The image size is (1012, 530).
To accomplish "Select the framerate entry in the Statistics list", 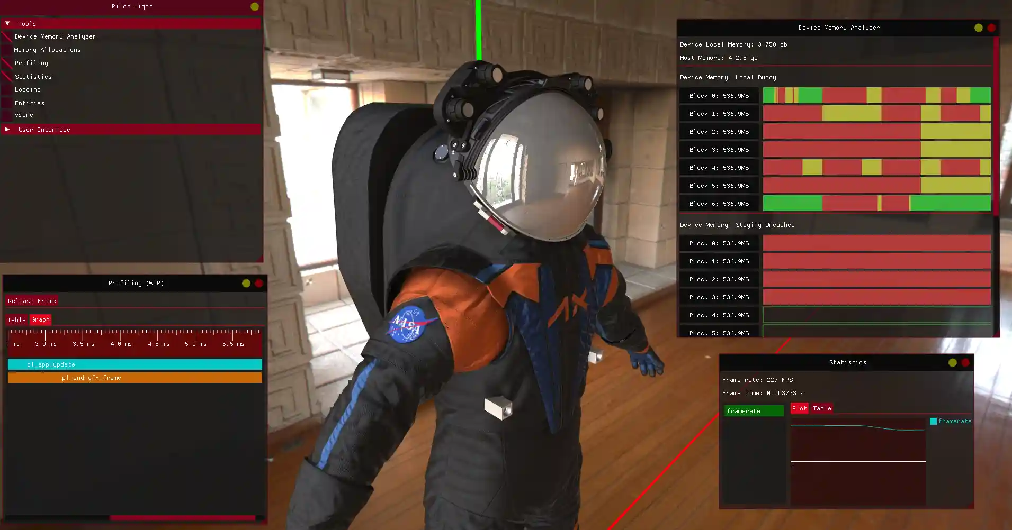I will pyautogui.click(x=753, y=410).
